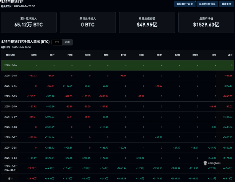Click IBIT total +66.86万
The height and width of the screenshot is (182, 235).
coord(50,179)
